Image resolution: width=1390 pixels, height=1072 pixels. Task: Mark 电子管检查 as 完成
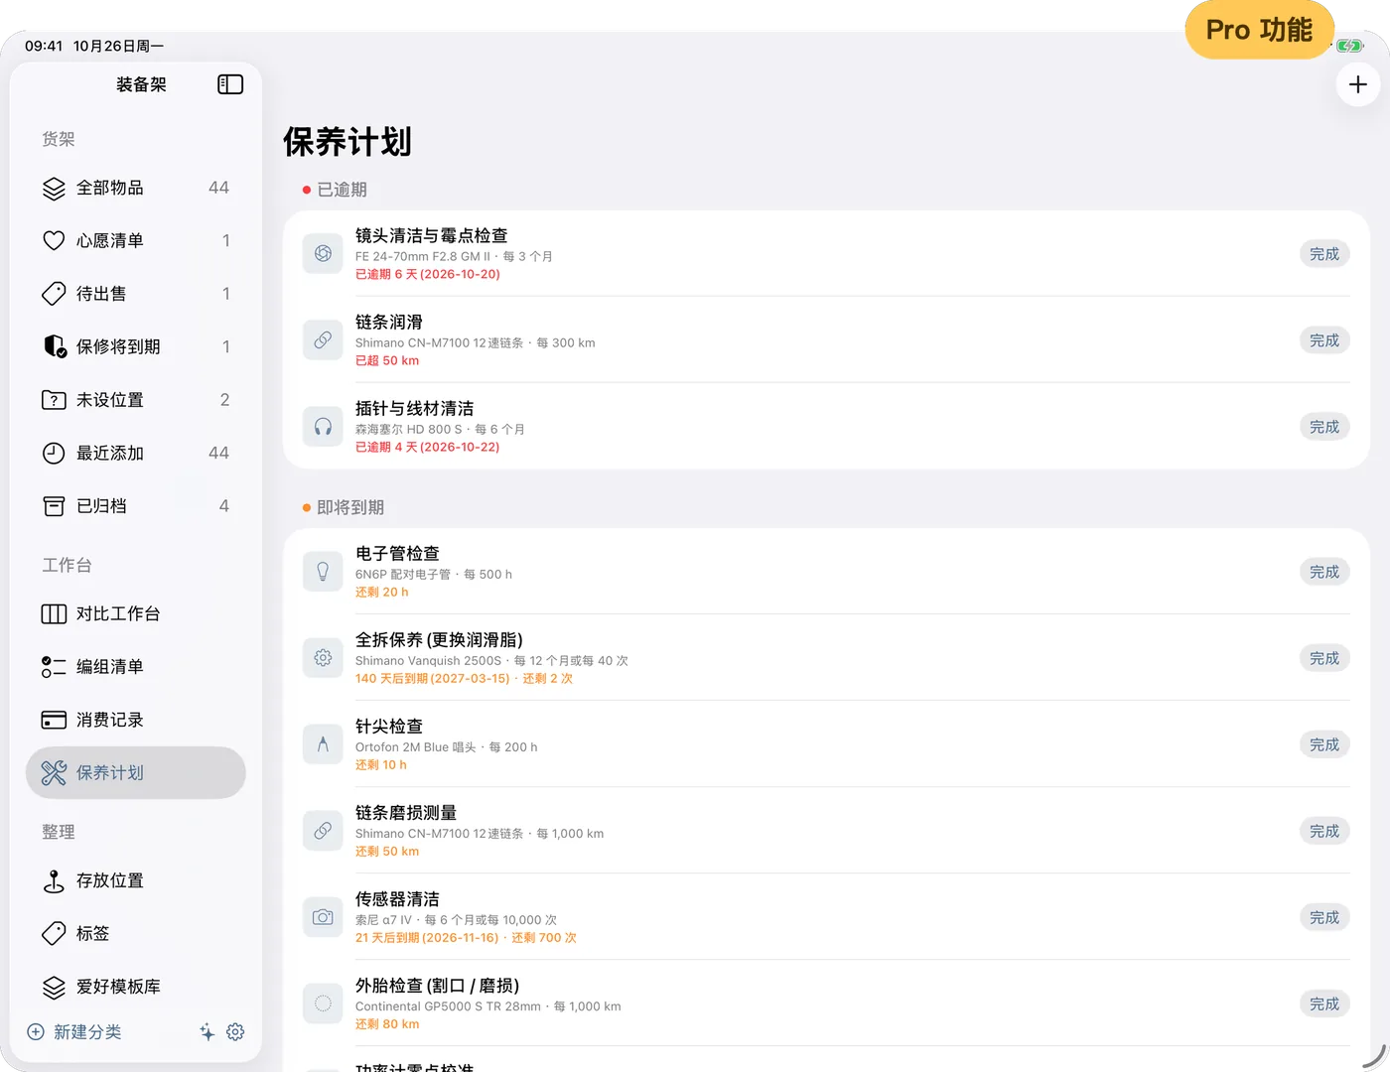tap(1324, 572)
